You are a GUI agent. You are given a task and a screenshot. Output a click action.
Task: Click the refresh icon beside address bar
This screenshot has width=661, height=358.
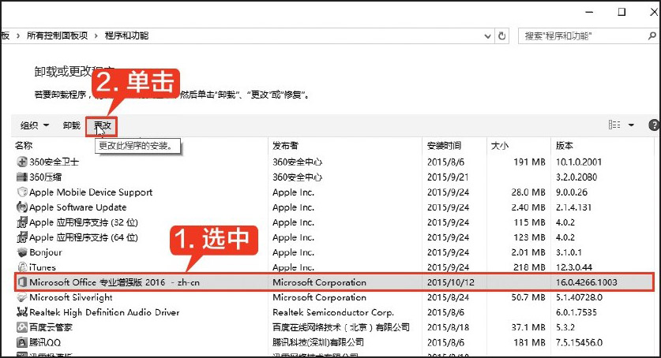point(501,36)
